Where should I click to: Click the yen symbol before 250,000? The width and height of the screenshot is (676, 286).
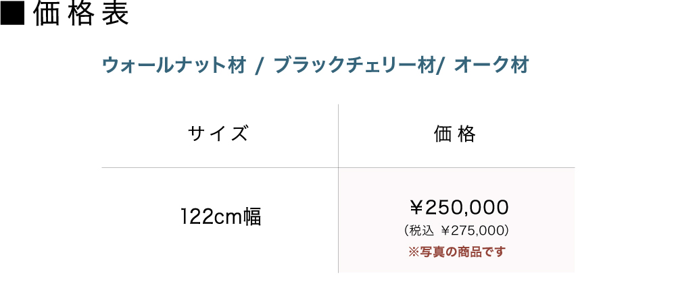[416, 206]
